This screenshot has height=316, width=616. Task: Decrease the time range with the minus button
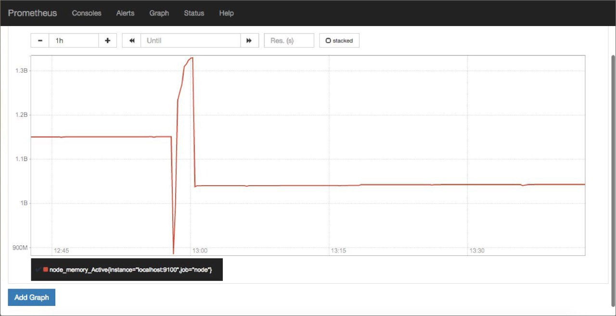(x=40, y=40)
